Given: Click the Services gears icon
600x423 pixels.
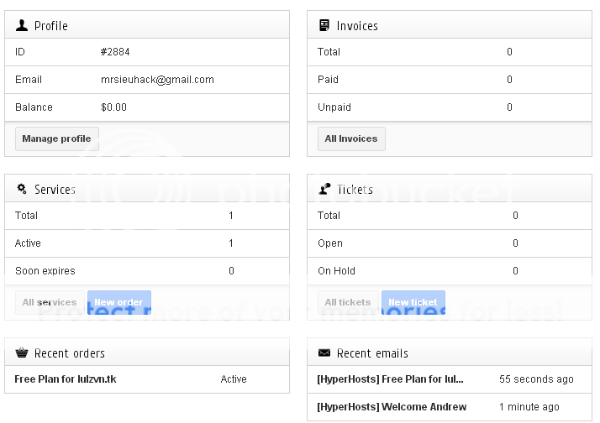Looking at the screenshot, I should point(22,189).
